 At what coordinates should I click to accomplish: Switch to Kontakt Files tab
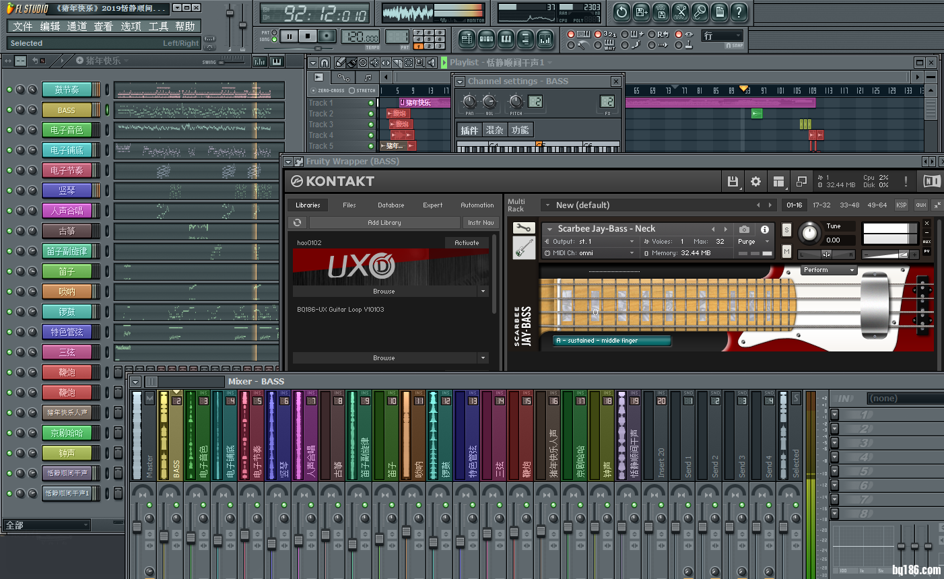[349, 205]
